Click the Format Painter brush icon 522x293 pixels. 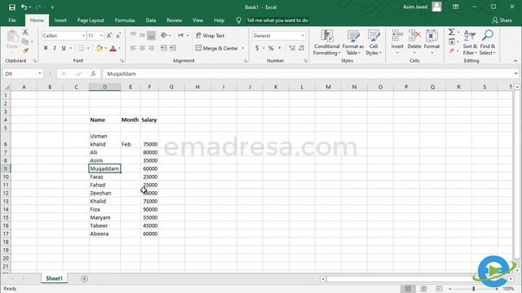click(25, 50)
